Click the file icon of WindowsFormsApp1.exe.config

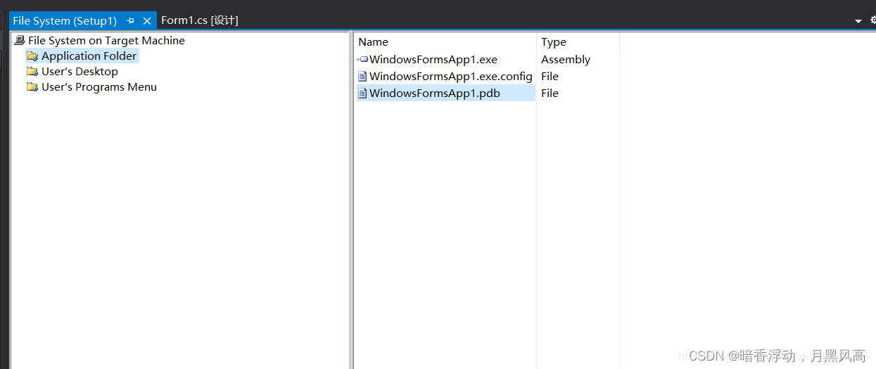[362, 77]
